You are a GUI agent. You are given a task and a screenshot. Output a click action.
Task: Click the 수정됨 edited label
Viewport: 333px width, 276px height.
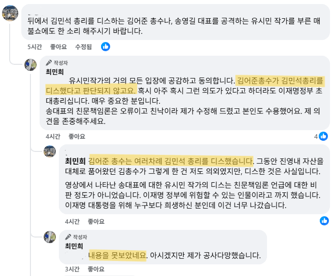click(x=83, y=47)
